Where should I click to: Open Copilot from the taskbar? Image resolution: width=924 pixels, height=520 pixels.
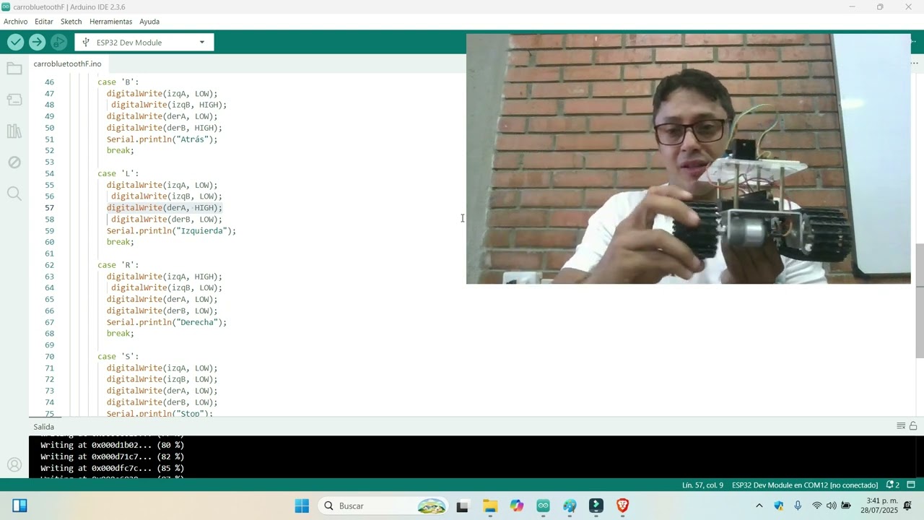516,506
